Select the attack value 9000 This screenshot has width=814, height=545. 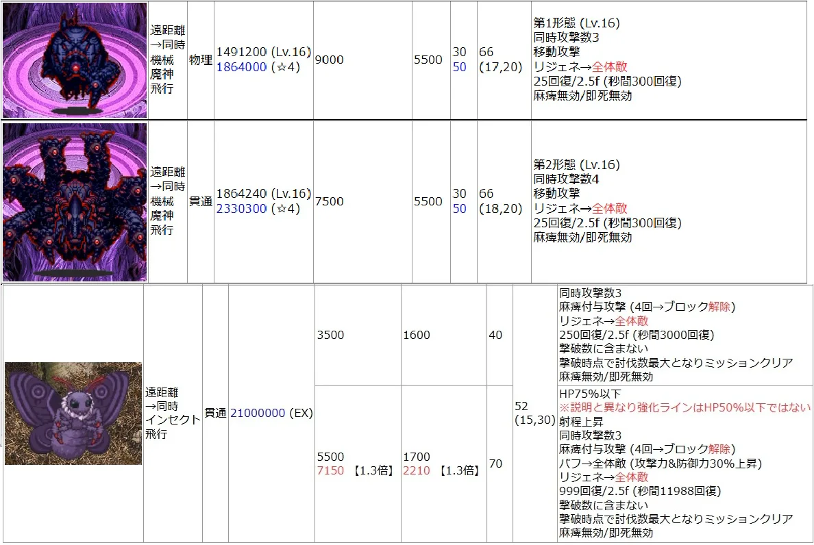point(329,60)
